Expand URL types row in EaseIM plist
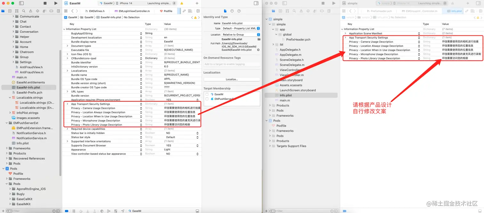This screenshot has height=213, width=484. pyautogui.click(x=67, y=92)
